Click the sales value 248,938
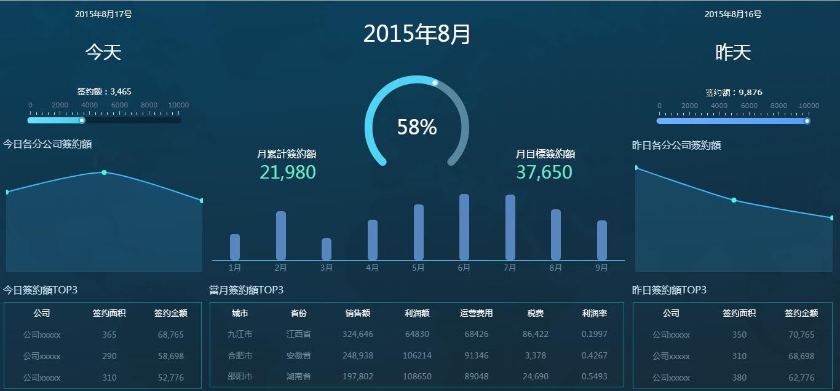Image resolution: width=840 pixels, height=391 pixels. pyautogui.click(x=358, y=355)
